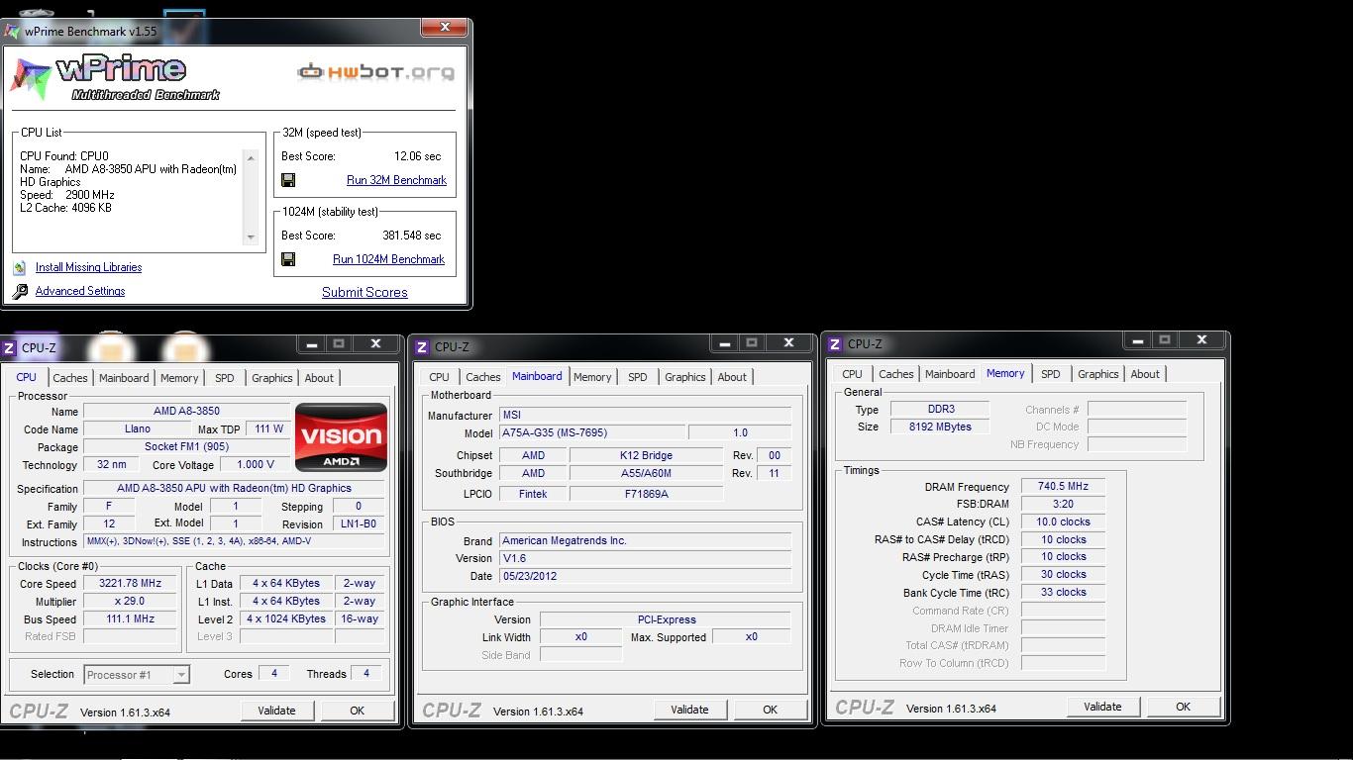Screen dimensions: 1353x760
Task: Click the memory size 8192 MBytes
Action: 940,427
